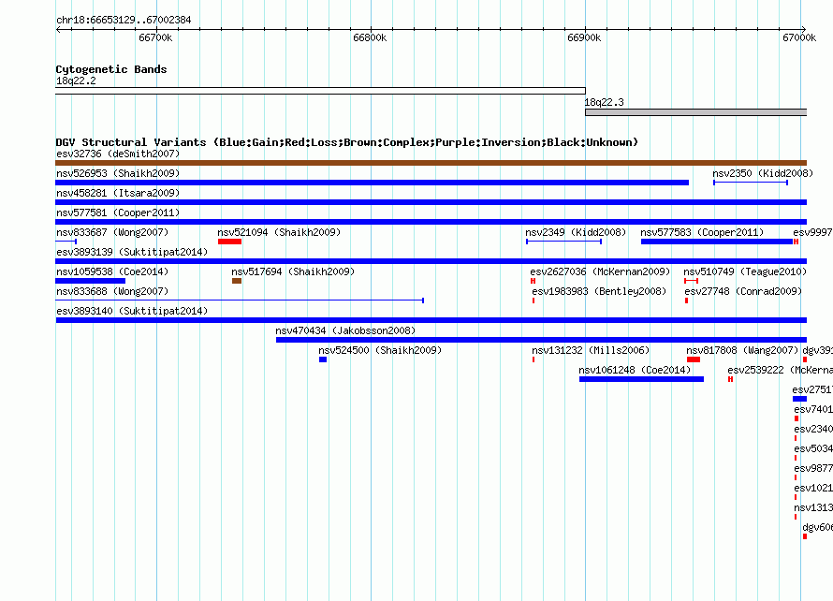Click the 66700k ruler tick label

click(155, 37)
